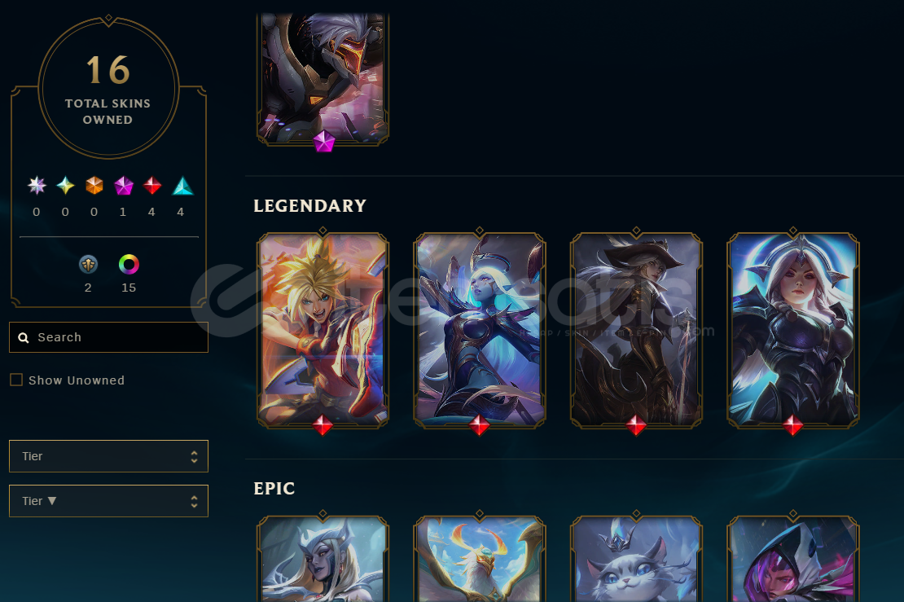Open the first Tier dropdown
The height and width of the screenshot is (602, 904).
[x=108, y=456]
